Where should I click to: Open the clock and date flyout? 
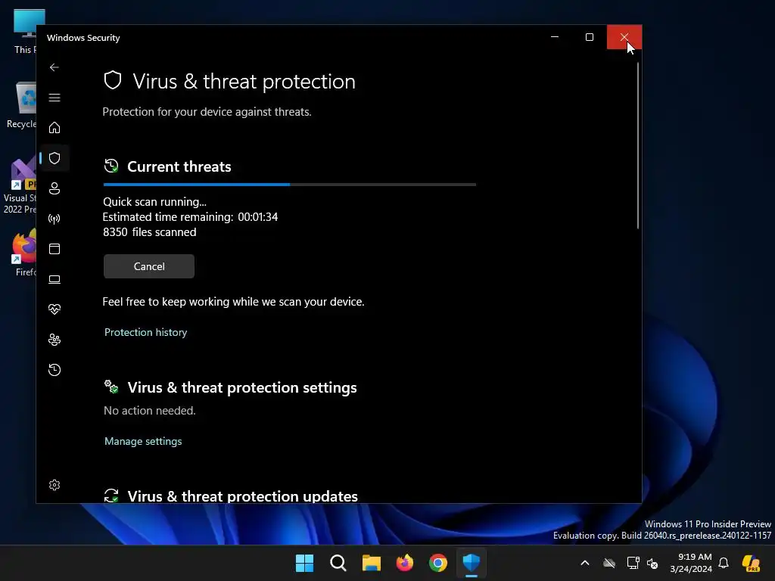691,563
